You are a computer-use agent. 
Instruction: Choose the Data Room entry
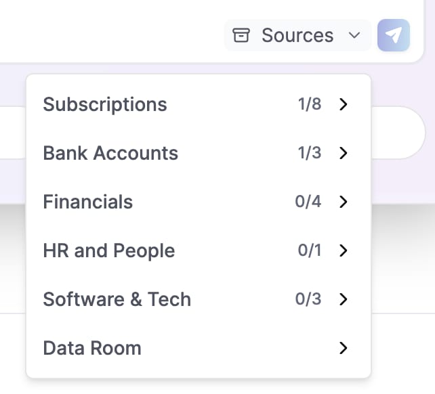tap(199, 348)
